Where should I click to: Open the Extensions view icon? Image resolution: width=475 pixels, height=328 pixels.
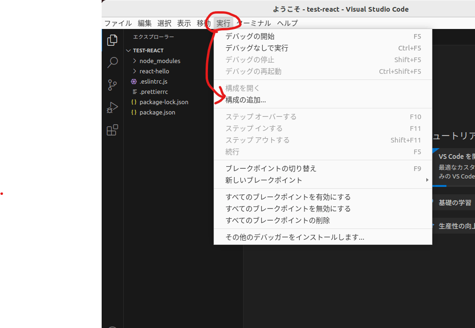tap(112, 130)
